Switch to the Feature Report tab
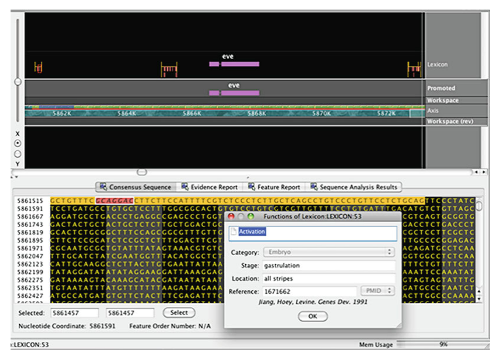Image resolution: width=494 pixels, height=353 pixels. [x=274, y=187]
